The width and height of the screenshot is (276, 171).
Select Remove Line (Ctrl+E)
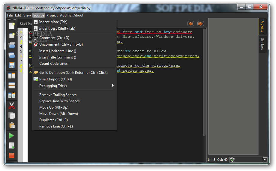click(74, 126)
